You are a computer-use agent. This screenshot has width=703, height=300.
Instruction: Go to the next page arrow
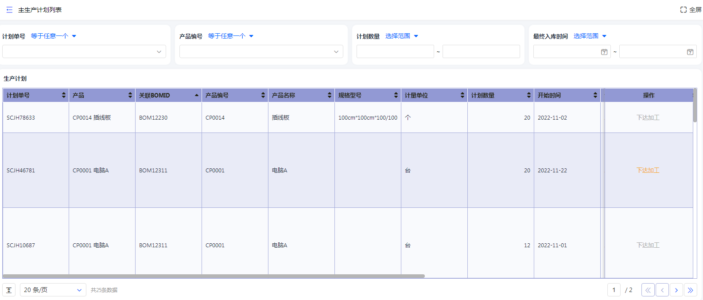[676, 290]
